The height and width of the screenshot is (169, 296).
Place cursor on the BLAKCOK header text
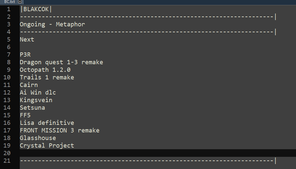(36, 9)
